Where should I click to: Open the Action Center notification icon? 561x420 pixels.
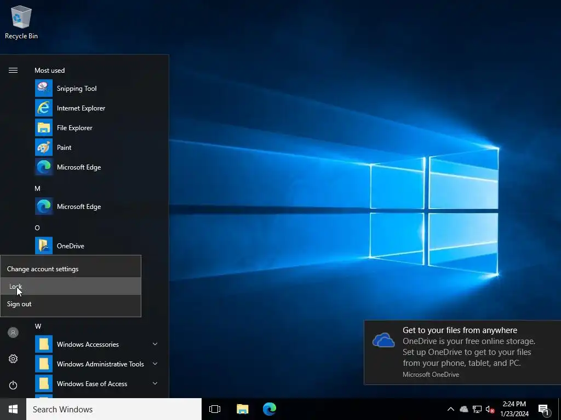[543, 410]
